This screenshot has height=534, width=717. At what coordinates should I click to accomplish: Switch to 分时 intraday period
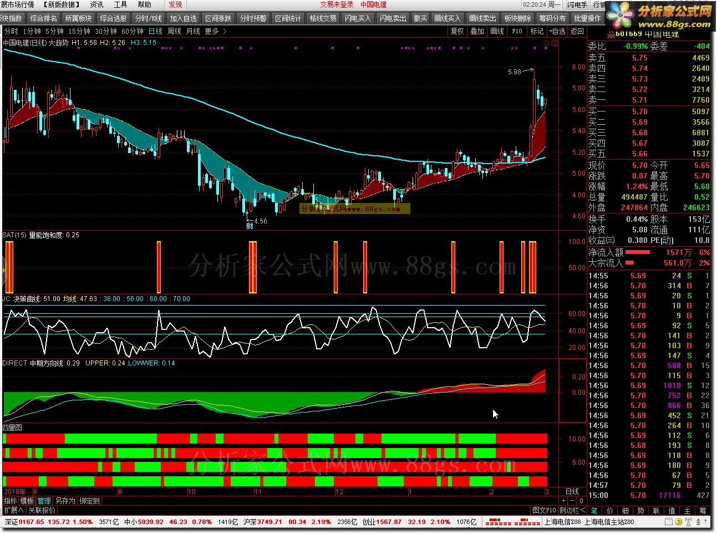[11, 31]
